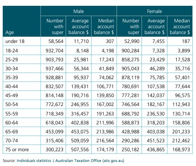Click the female average balance 436,865
Viewport: 196px width, 166px height.
coord(156,149)
